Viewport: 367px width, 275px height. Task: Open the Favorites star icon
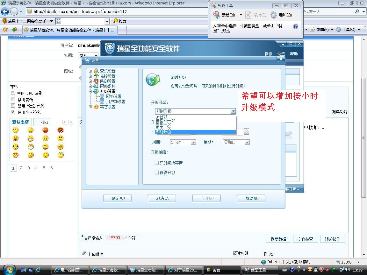[x=5, y=30]
